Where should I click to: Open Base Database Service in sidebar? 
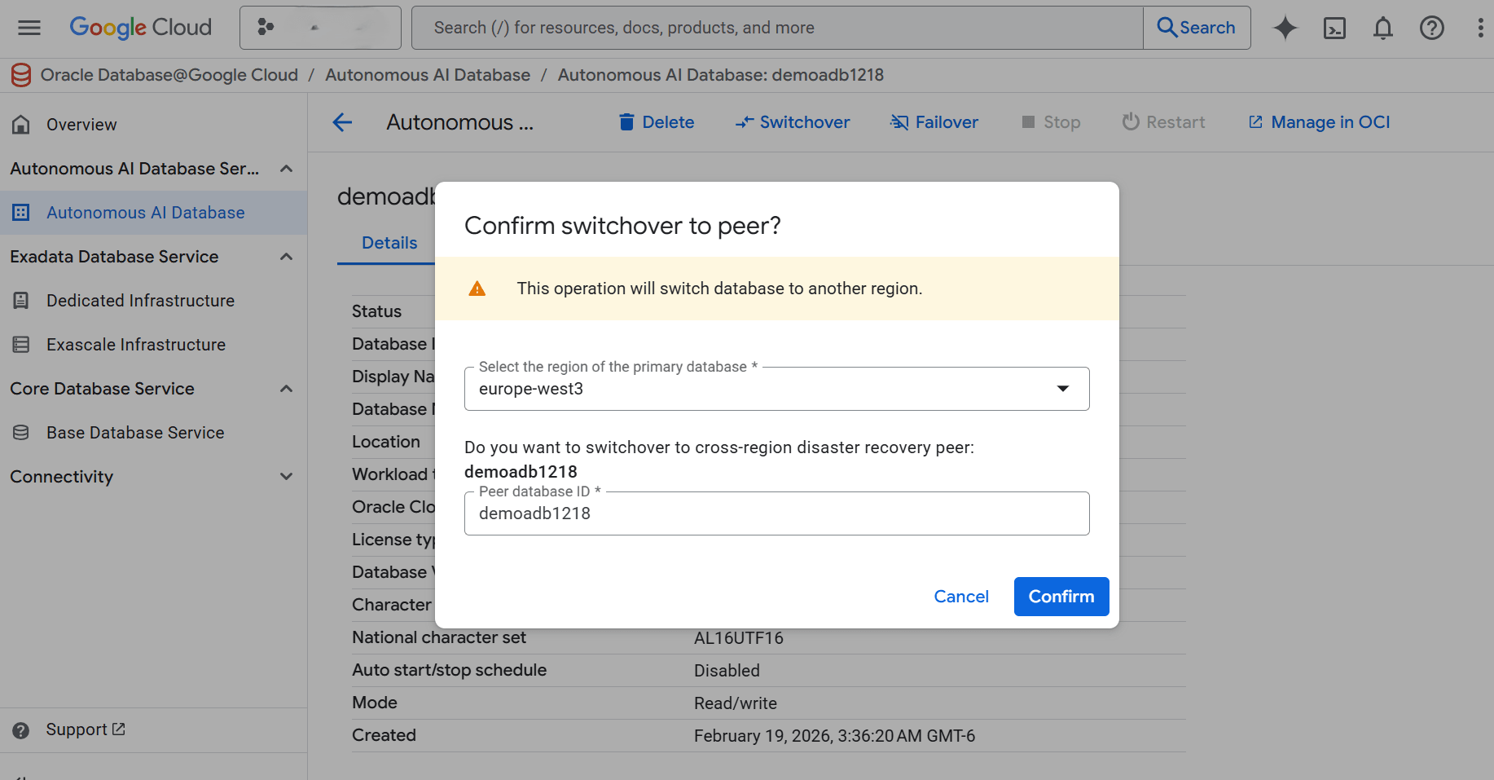click(x=134, y=432)
